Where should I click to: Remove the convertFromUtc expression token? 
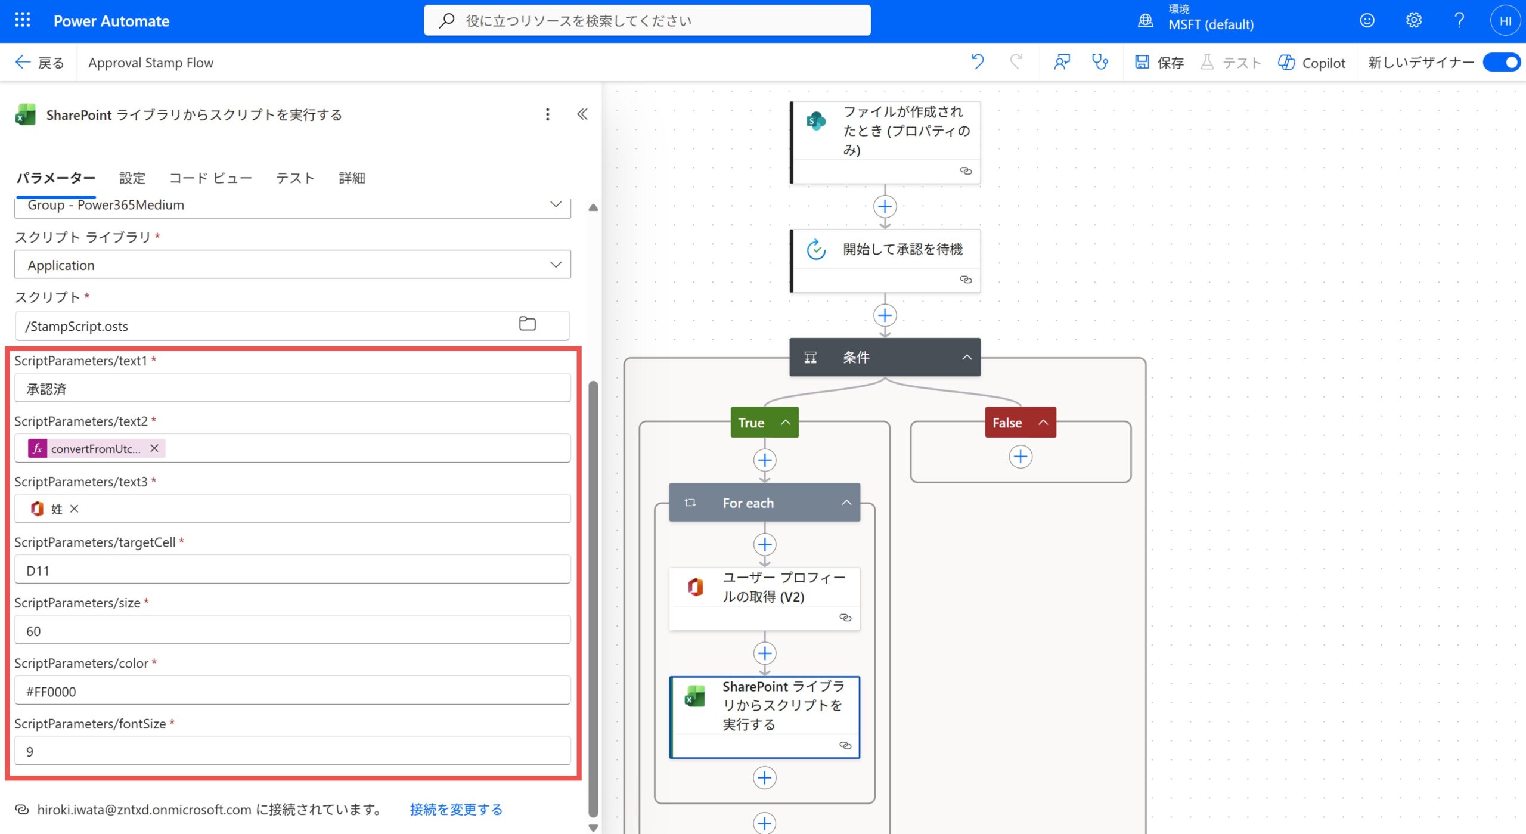[x=154, y=448]
